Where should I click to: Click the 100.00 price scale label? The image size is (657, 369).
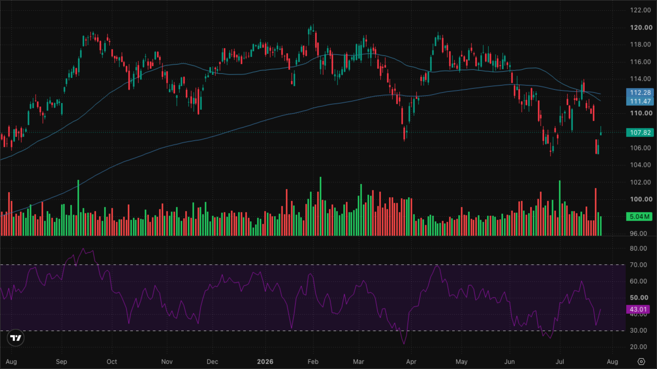[x=641, y=199]
